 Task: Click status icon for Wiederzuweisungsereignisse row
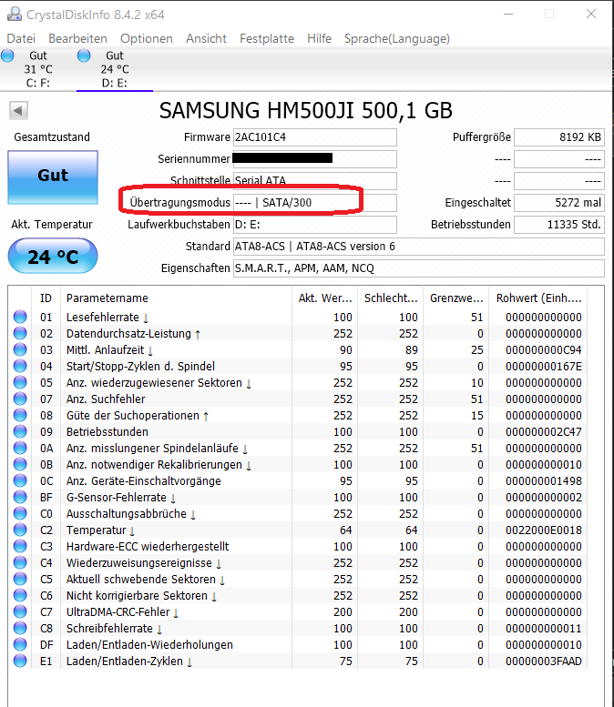(x=20, y=562)
